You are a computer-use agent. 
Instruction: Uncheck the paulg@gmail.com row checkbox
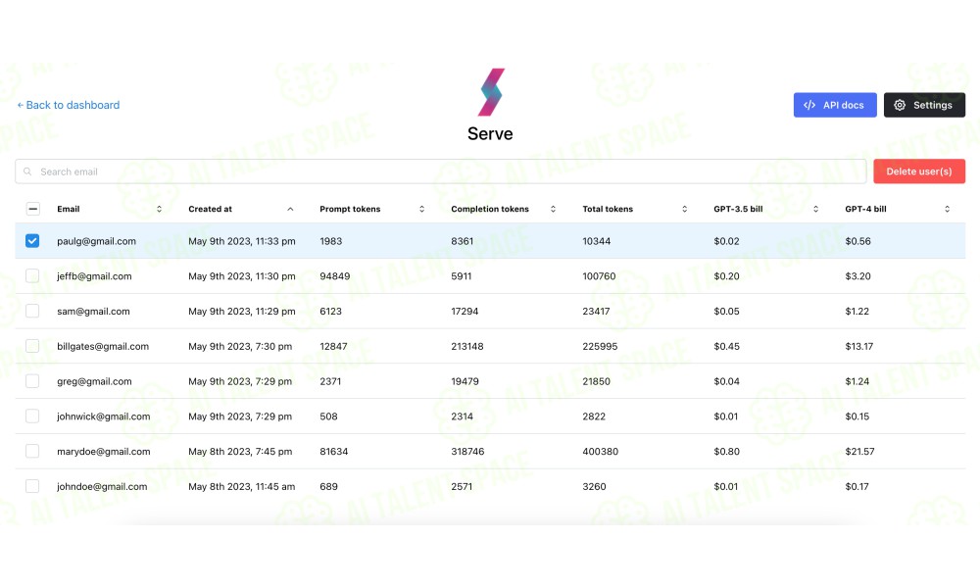(x=32, y=240)
